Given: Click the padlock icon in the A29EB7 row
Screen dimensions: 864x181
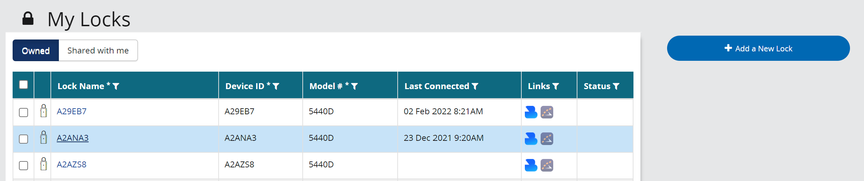Looking at the screenshot, I should [43, 111].
